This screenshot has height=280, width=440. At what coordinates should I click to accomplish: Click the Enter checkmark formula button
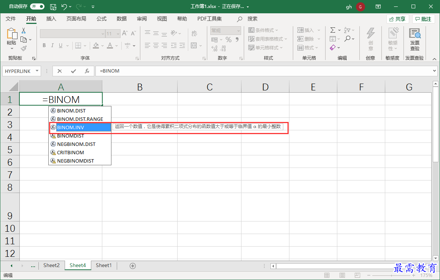click(73, 71)
